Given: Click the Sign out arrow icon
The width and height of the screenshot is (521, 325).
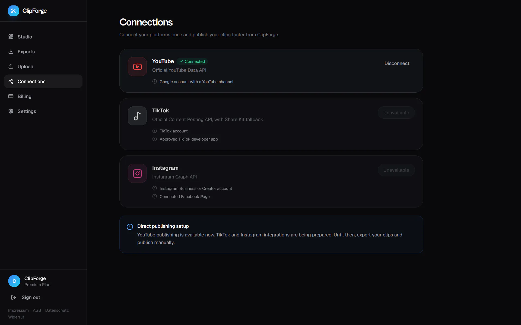Looking at the screenshot, I should 14,297.
